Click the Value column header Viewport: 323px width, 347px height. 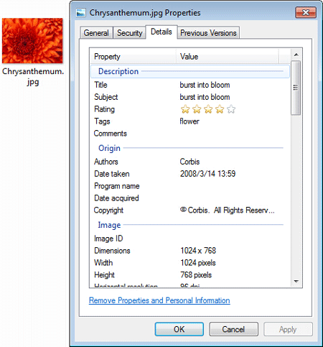[228, 57]
